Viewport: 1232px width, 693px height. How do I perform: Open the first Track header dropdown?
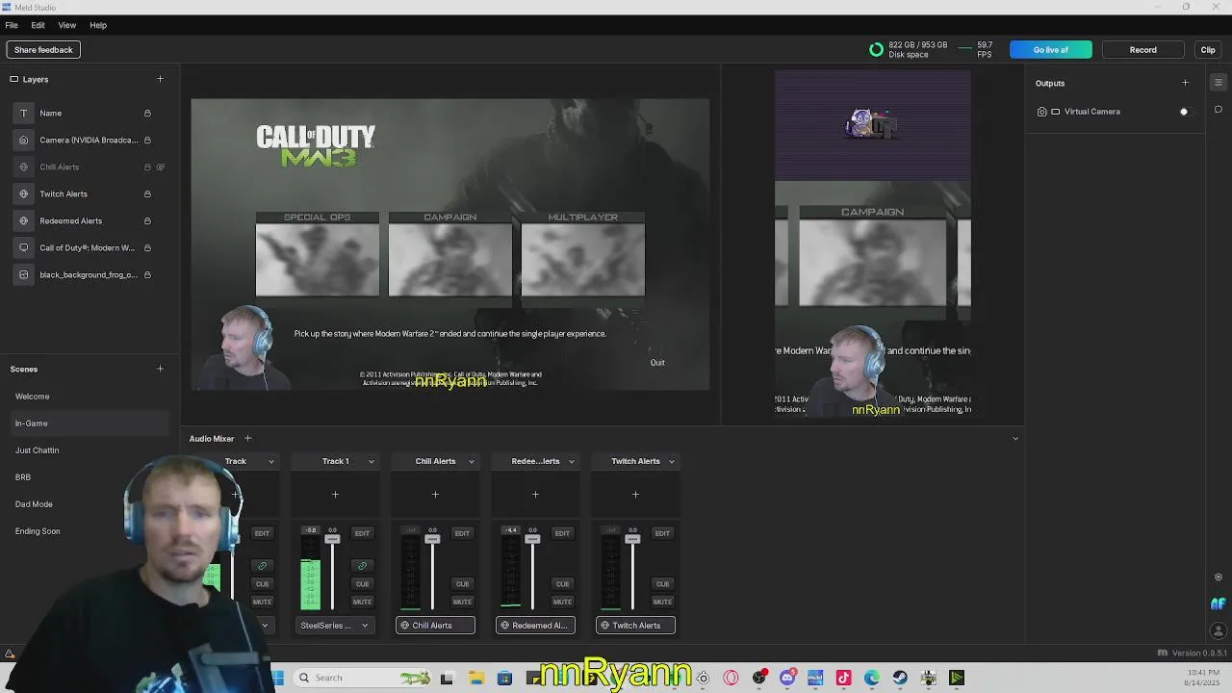tap(270, 462)
